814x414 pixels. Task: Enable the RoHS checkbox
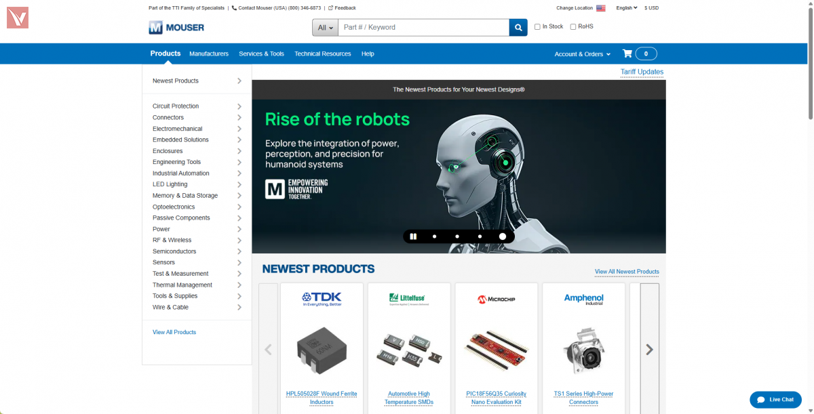(x=573, y=27)
